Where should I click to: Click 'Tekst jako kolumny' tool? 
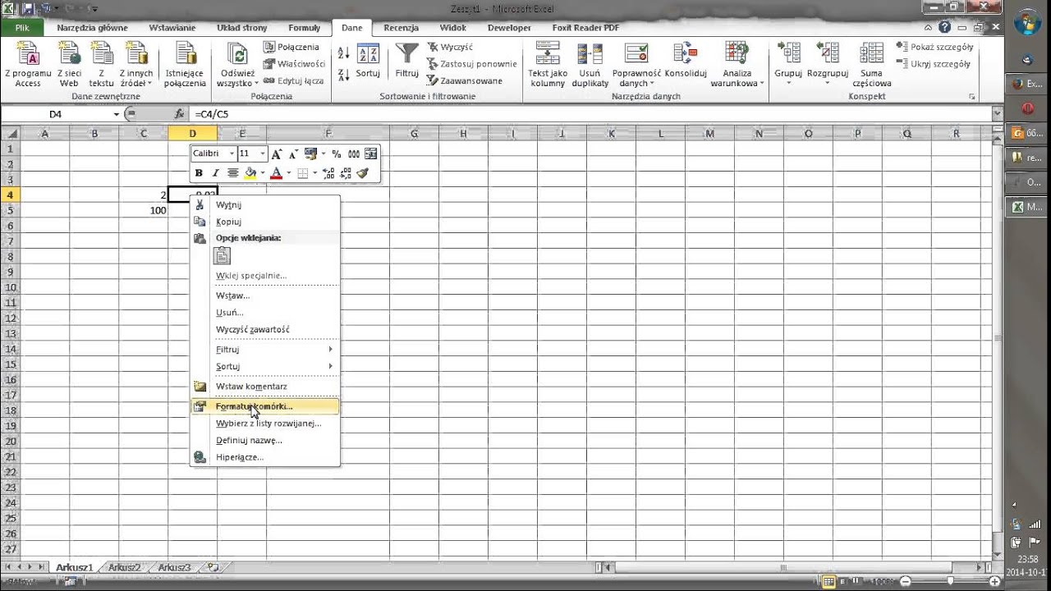pos(548,64)
